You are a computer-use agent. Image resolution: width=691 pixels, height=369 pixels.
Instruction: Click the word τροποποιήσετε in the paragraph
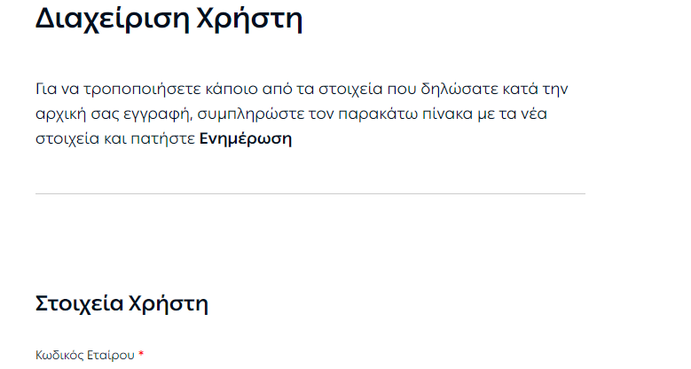click(142, 89)
